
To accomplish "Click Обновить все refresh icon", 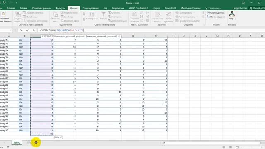I will [x=55, y=14].
